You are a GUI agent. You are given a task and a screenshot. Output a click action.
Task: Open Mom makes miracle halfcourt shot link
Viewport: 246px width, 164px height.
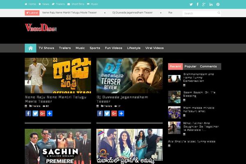tap(198, 109)
